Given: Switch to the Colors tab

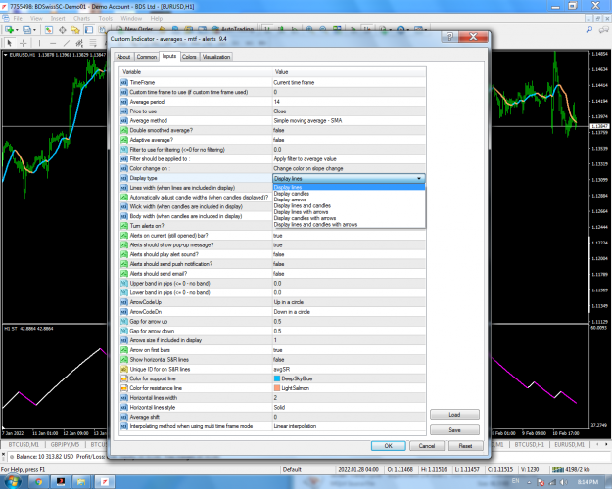Looking at the screenshot, I should (x=189, y=57).
